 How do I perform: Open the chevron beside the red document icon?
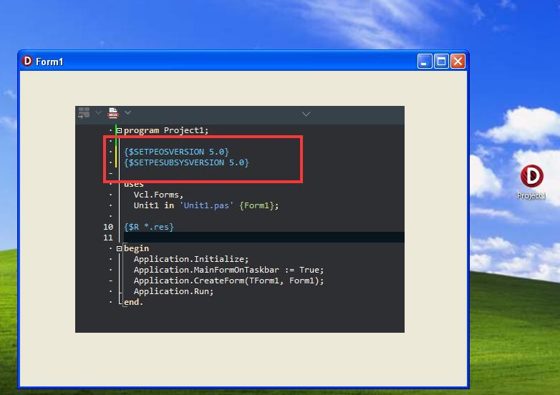click(128, 113)
